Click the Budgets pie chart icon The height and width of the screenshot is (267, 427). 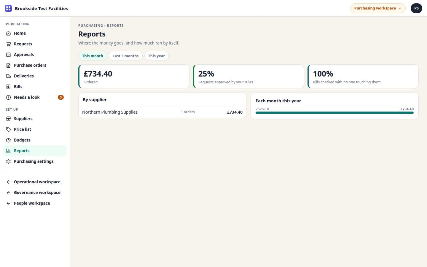point(8,140)
